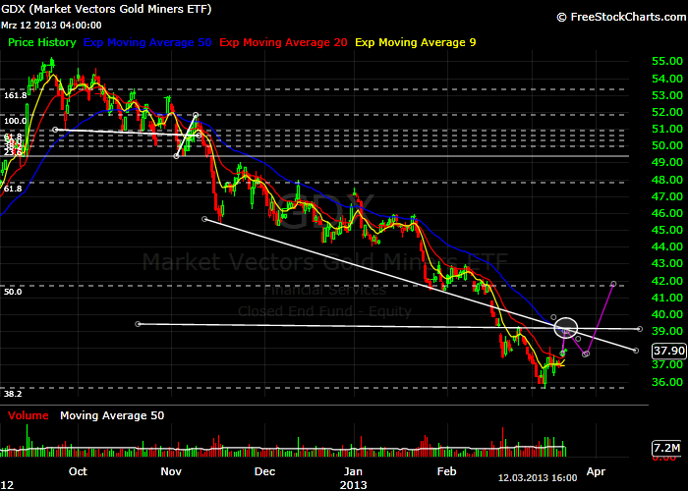This screenshot has width=688, height=491.
Task: Click the Feb label on the time axis
Action: pos(446,471)
